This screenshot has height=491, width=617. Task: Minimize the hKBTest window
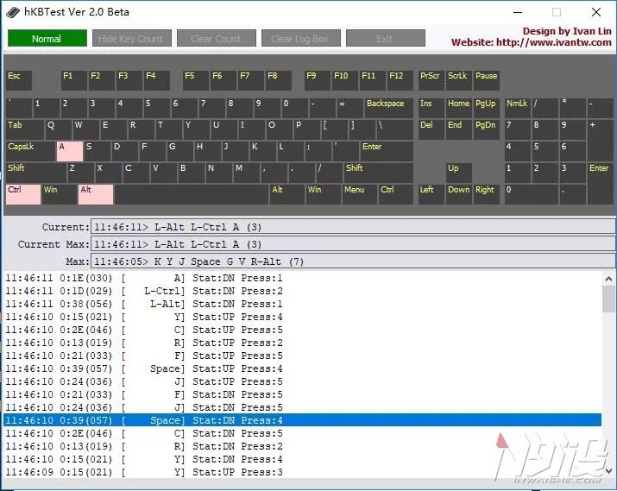(x=518, y=12)
